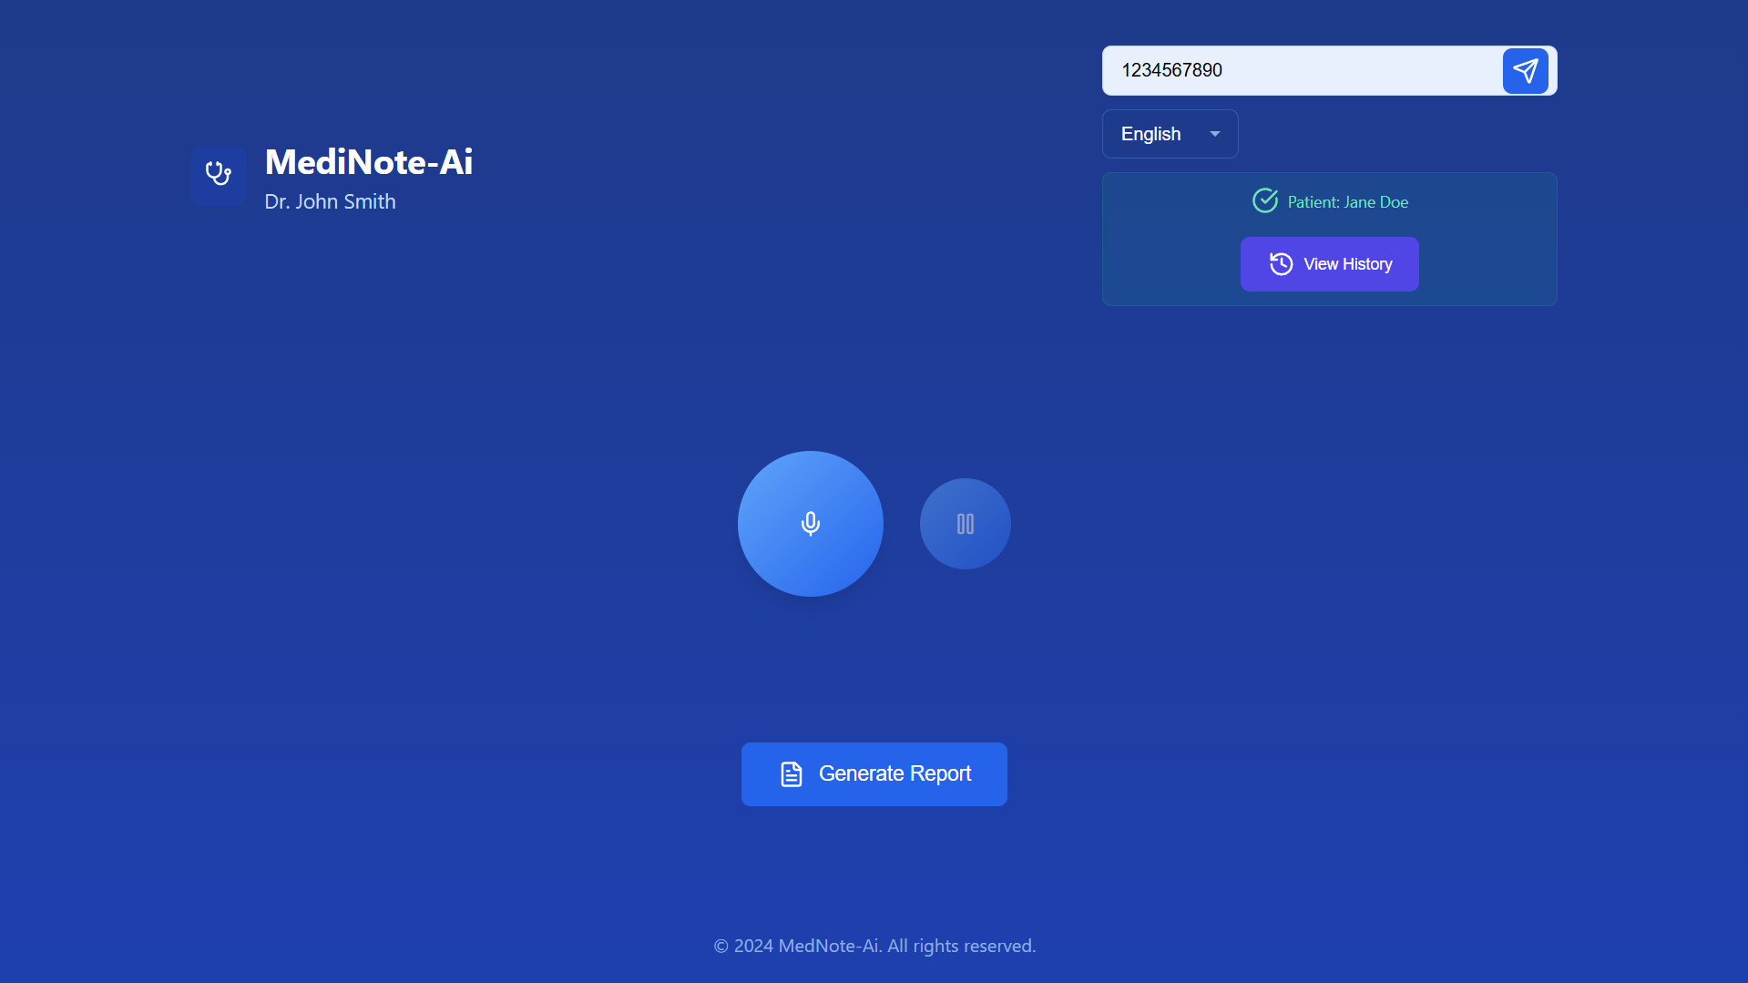Submit patient ID with paper plane icon

coord(1525,71)
